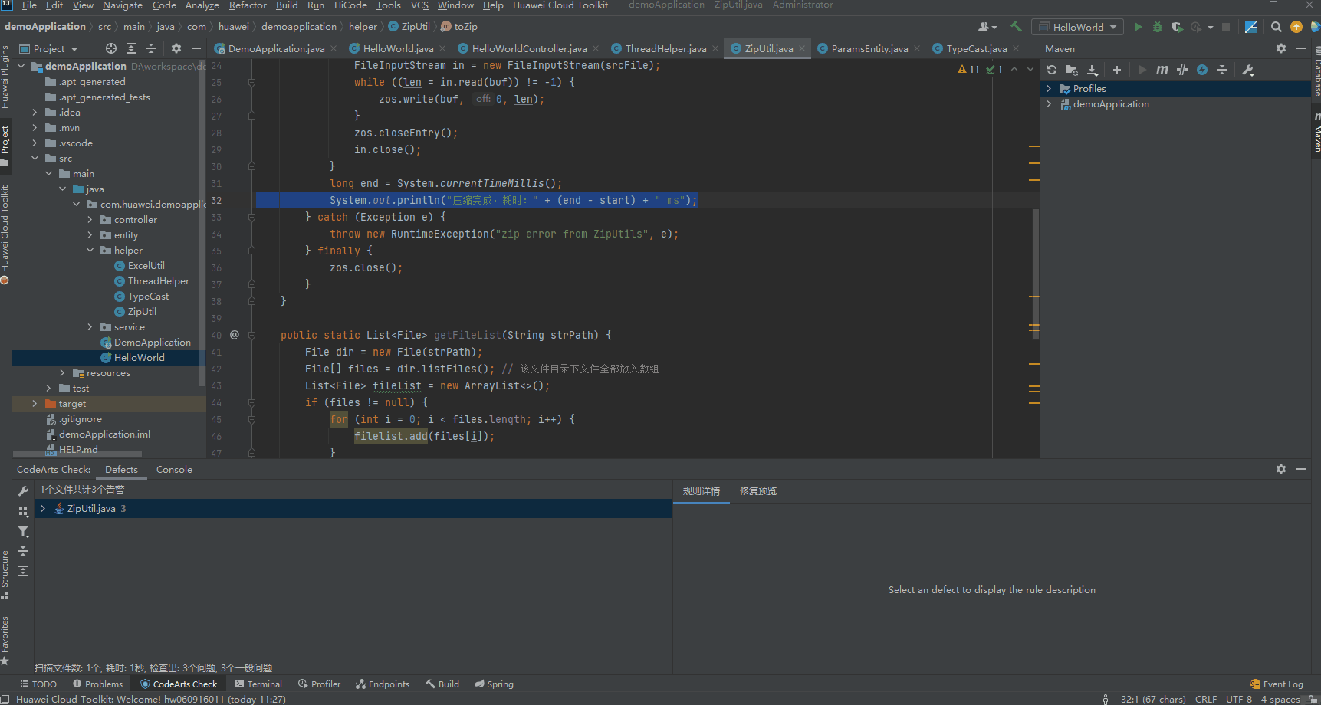Toggle the Favorites tool window stripe
The image size is (1321, 705).
5,640
